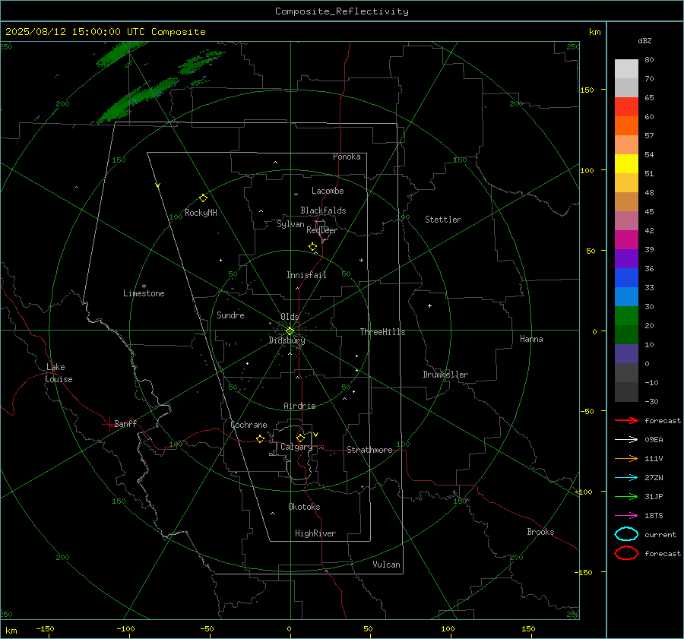The image size is (684, 639).
Task: Click the Blackfalds town label
Action: coord(323,210)
